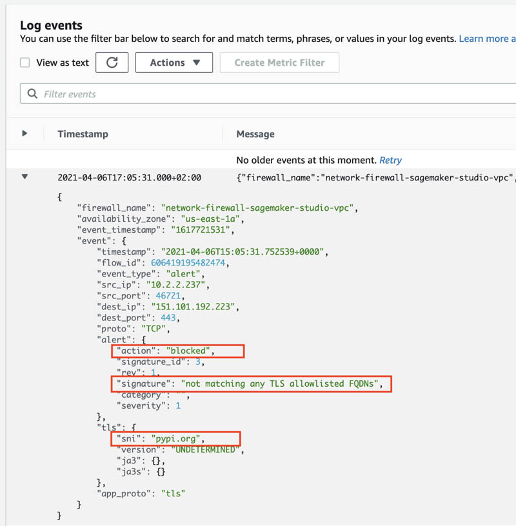Click the refresh log events icon
This screenshot has width=516, height=526.
coord(112,63)
